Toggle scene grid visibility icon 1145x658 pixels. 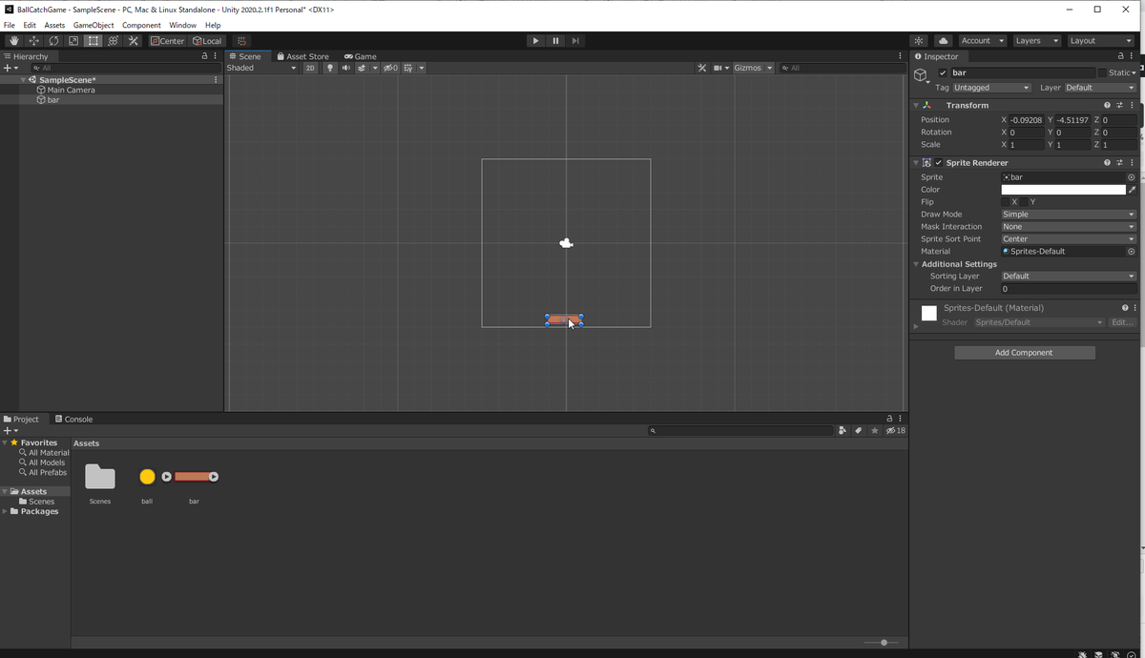click(409, 68)
